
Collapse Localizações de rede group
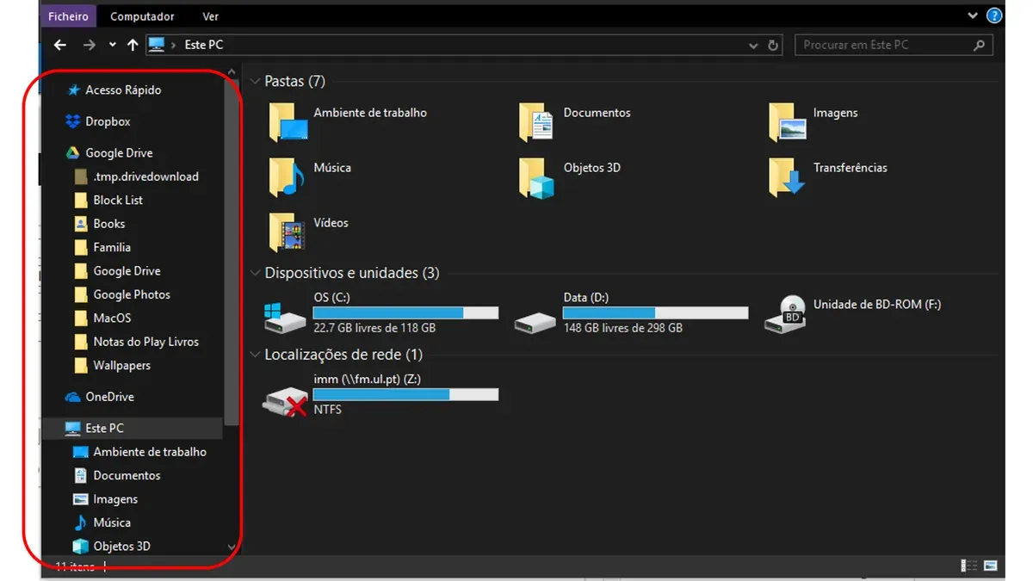point(255,355)
